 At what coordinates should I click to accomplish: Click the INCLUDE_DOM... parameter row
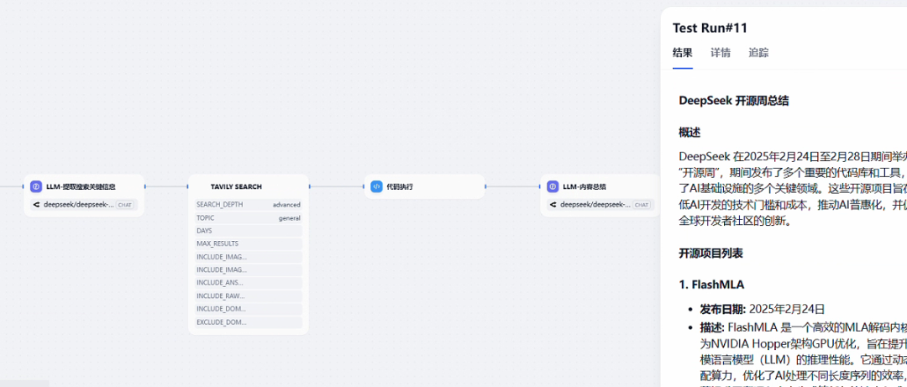pyautogui.click(x=248, y=309)
